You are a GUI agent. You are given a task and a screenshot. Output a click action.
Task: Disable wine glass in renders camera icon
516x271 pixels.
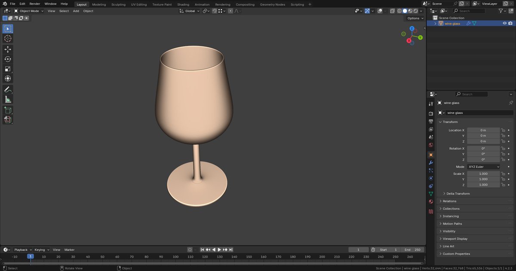point(511,24)
